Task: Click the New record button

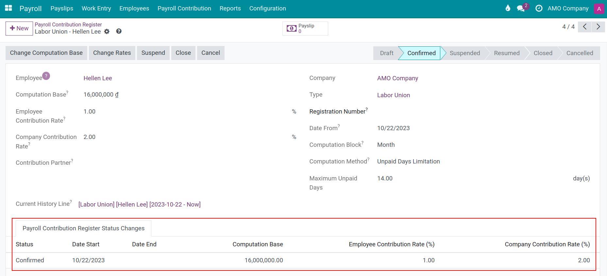Action: pyautogui.click(x=19, y=28)
